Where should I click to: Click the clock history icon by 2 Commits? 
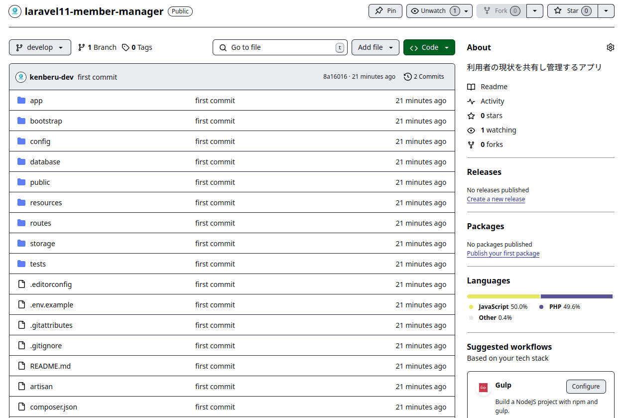[408, 76]
